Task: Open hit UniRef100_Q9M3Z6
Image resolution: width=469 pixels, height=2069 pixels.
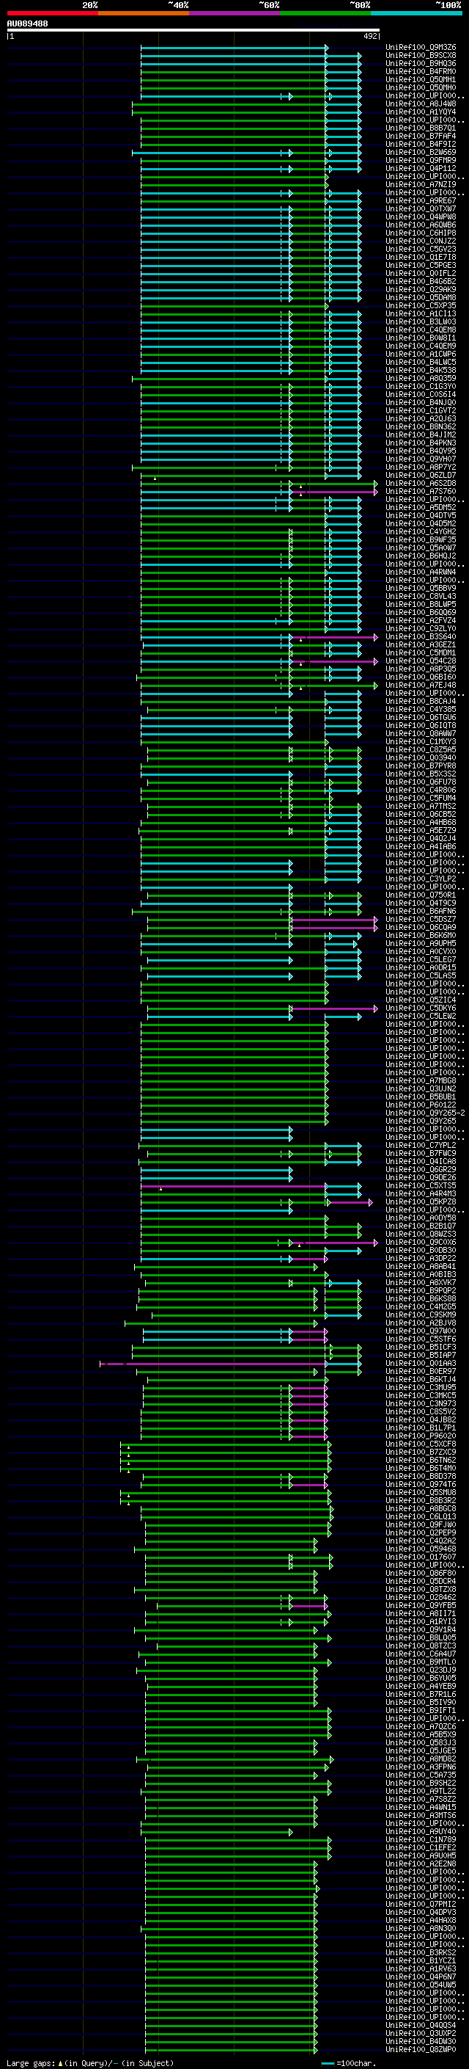Action: tap(421, 48)
